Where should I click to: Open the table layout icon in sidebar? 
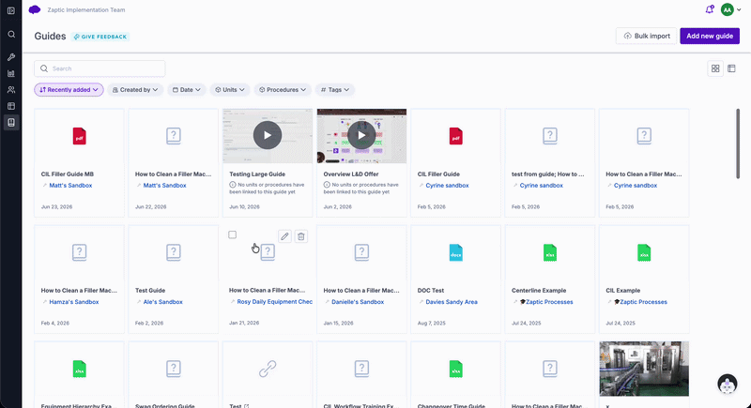(x=11, y=106)
